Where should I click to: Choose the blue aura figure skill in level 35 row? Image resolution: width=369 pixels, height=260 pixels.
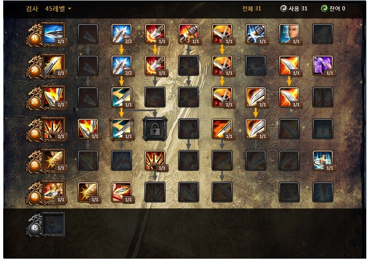pos(323,161)
